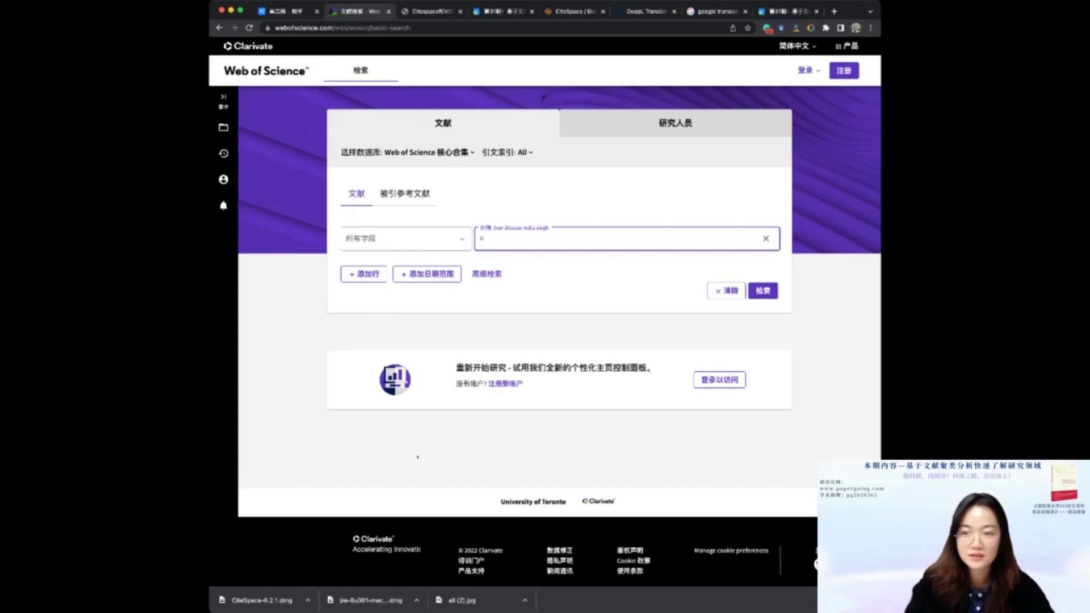Image resolution: width=1090 pixels, height=613 pixels.
Task: Open search history clock icon
Action: (x=223, y=153)
